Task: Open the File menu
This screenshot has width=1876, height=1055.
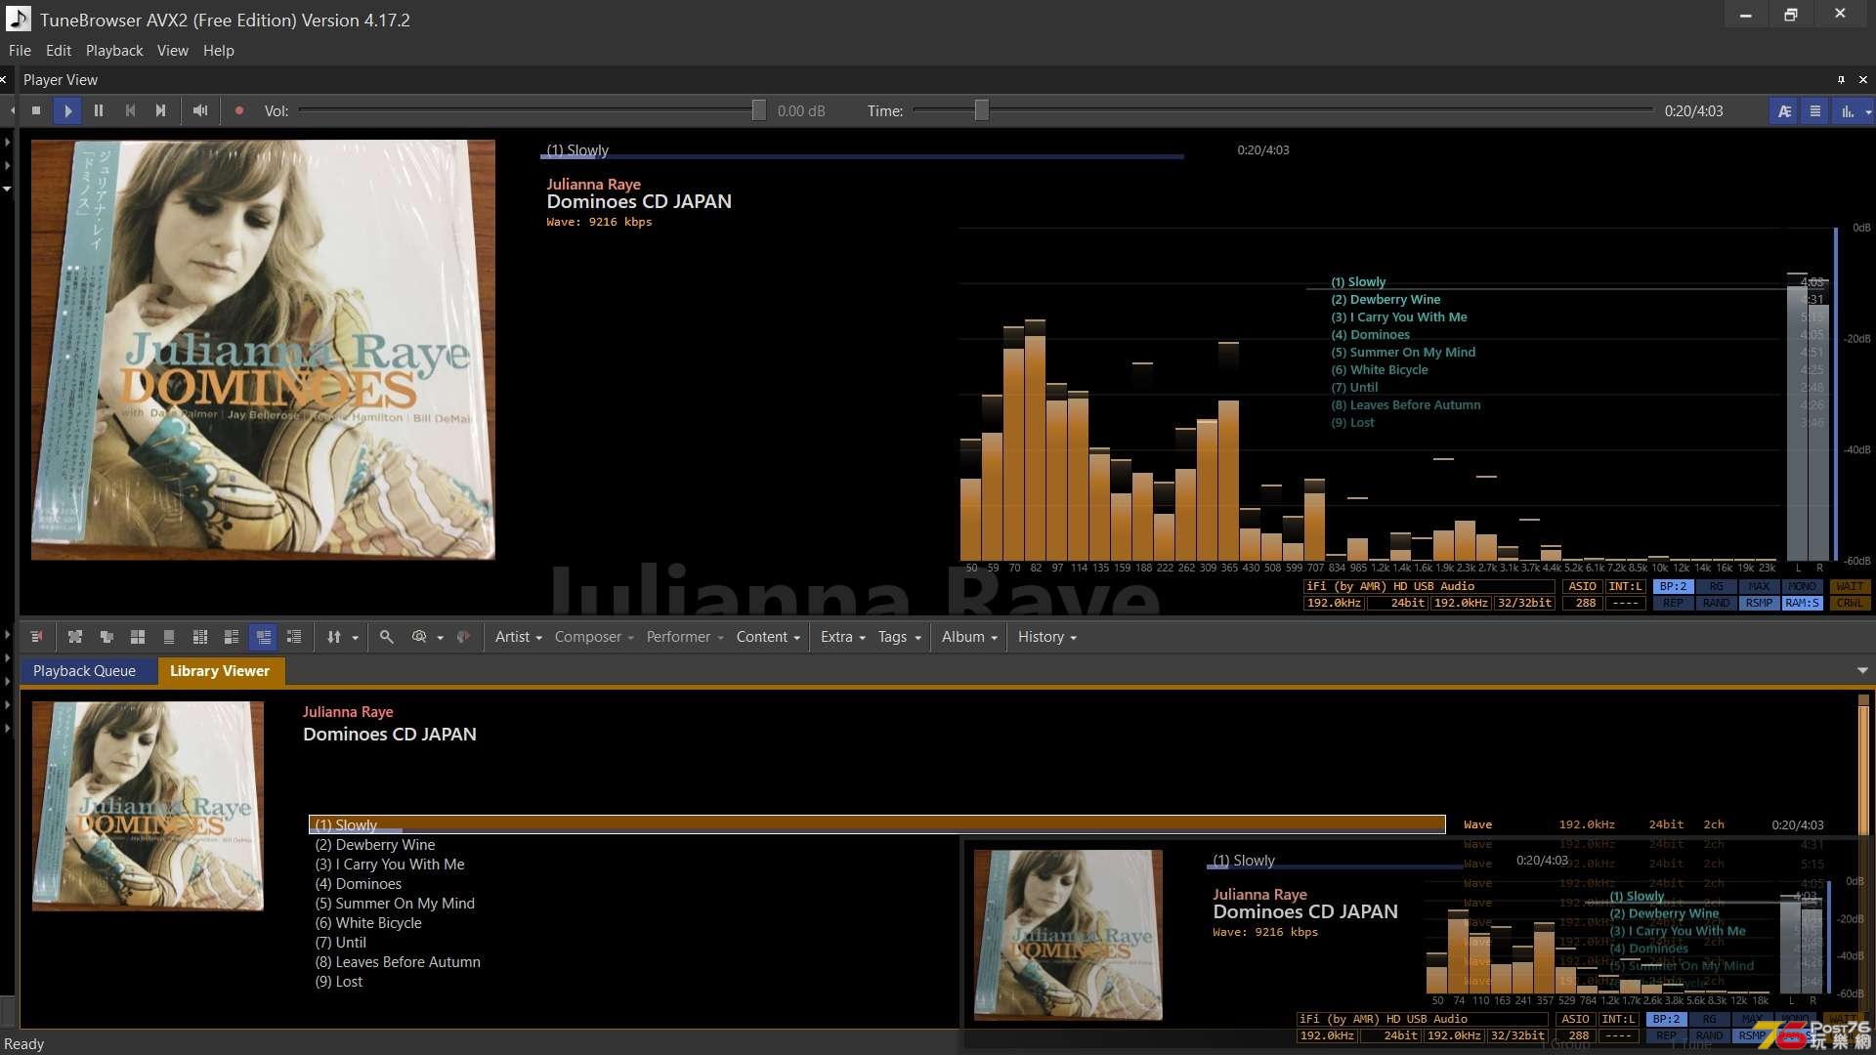Action: [x=20, y=51]
